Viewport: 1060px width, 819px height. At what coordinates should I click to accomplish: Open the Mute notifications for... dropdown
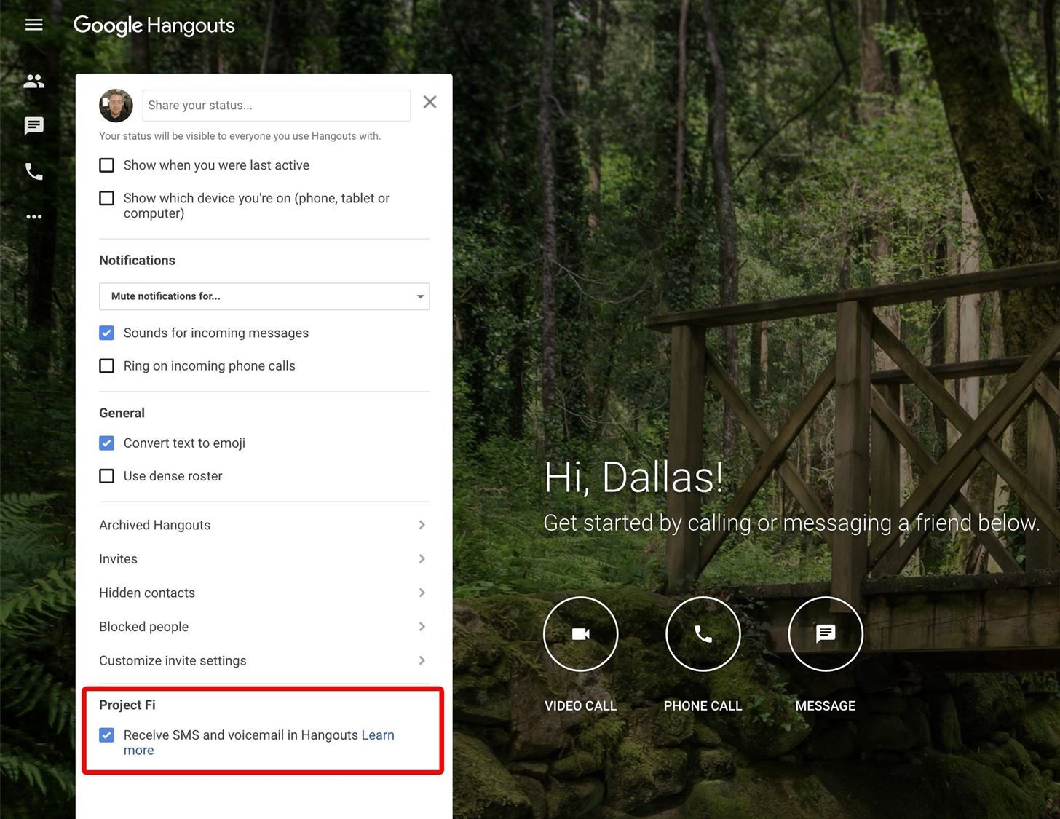pyautogui.click(x=264, y=296)
